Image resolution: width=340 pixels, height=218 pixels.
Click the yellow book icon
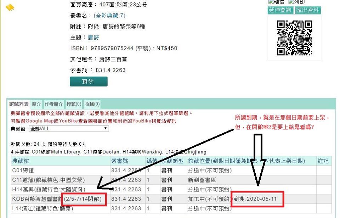click(x=10, y=7)
